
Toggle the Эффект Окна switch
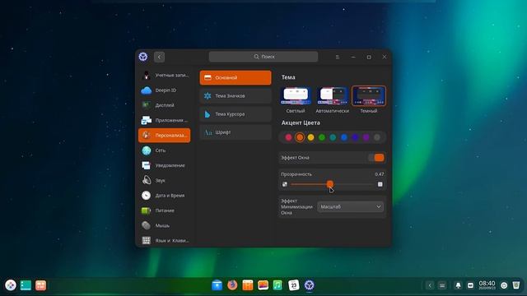coord(376,158)
